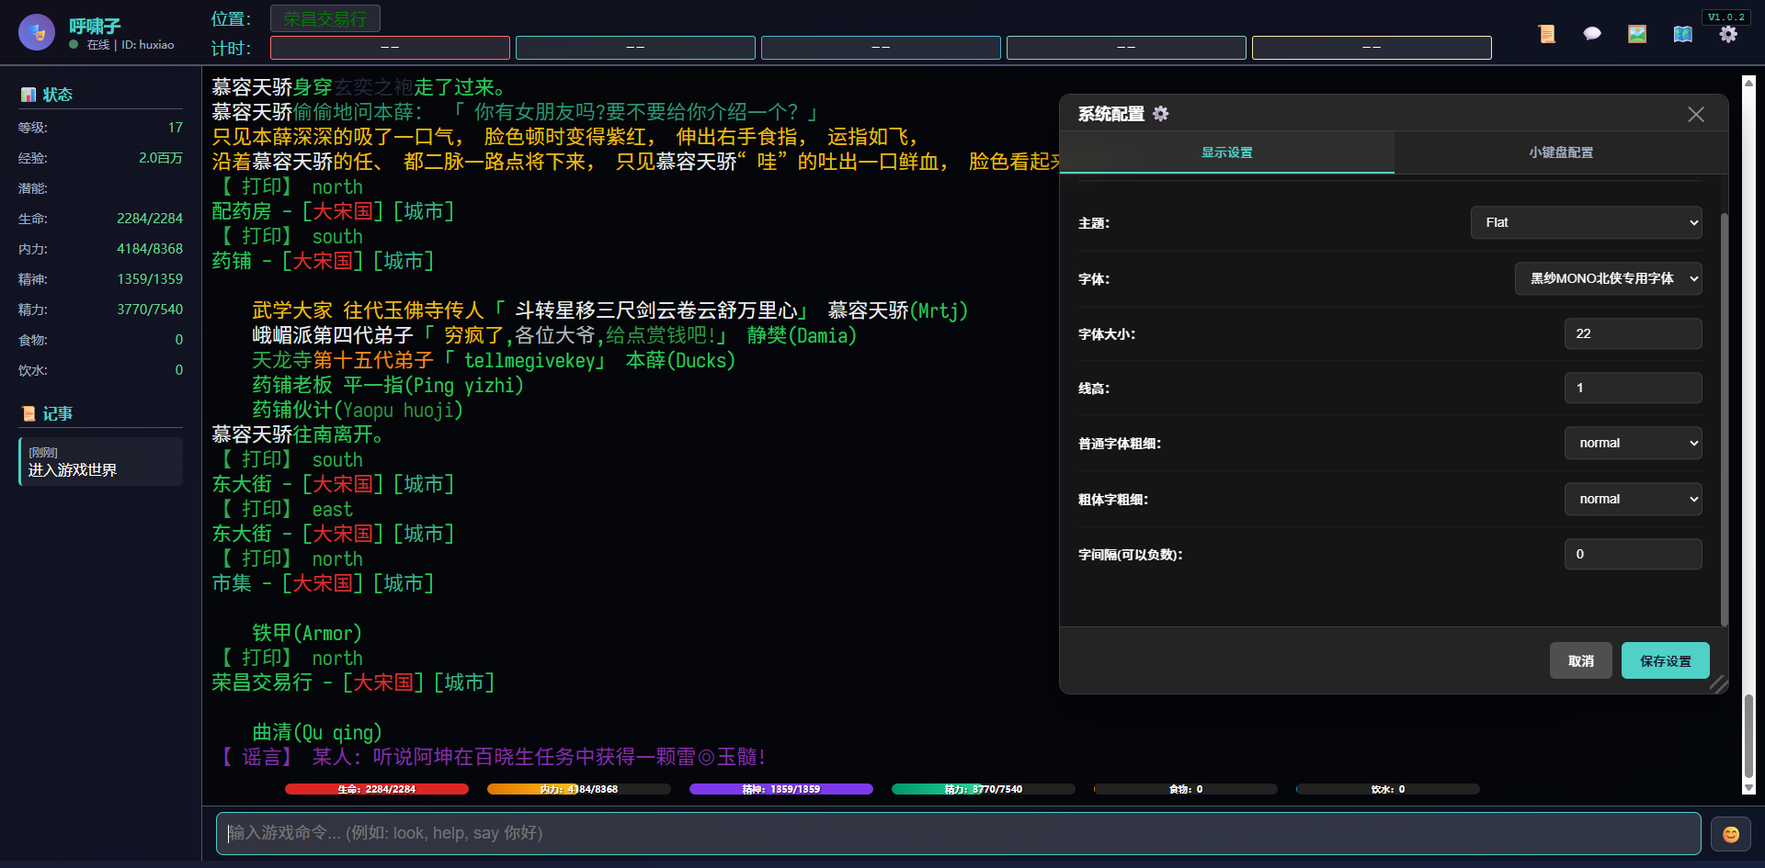Click the 生命 health progress bar
Image resolution: width=1765 pixels, height=868 pixels.
tap(376, 788)
